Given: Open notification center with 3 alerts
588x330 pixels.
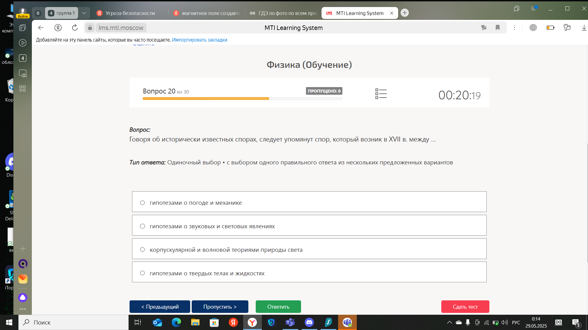Looking at the screenshot, I should tap(576, 323).
